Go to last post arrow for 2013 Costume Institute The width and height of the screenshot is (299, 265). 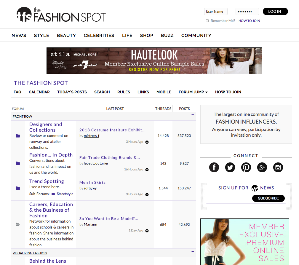pos(147,142)
